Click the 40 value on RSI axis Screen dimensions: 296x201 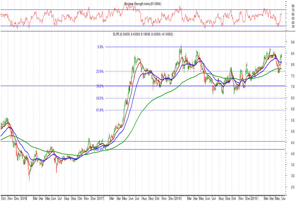(293, 23)
